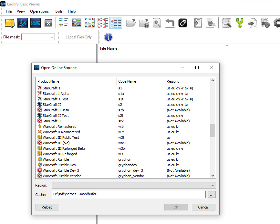This screenshot has width=280, height=224.
Task: Maximize the Open Online Storage dialog
Action: click(x=197, y=67)
